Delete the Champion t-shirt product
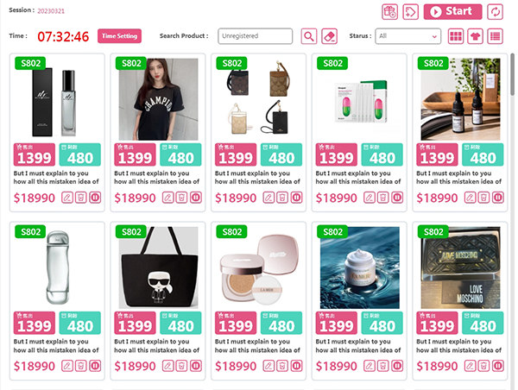Screen dimensions: 518x390 181,198
